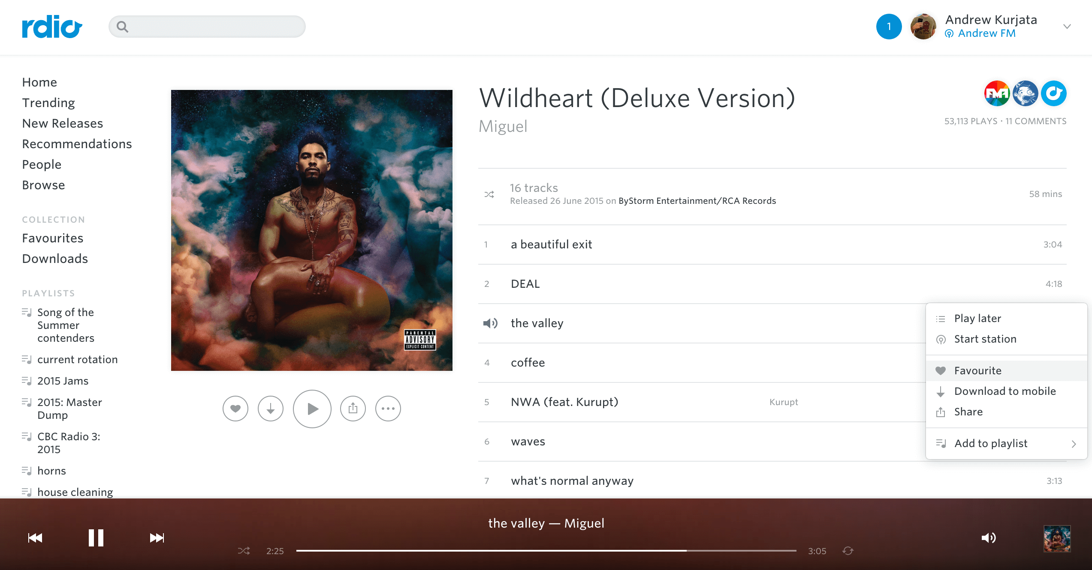
Task: Select Favourite in the context menu
Action: [1007, 371]
